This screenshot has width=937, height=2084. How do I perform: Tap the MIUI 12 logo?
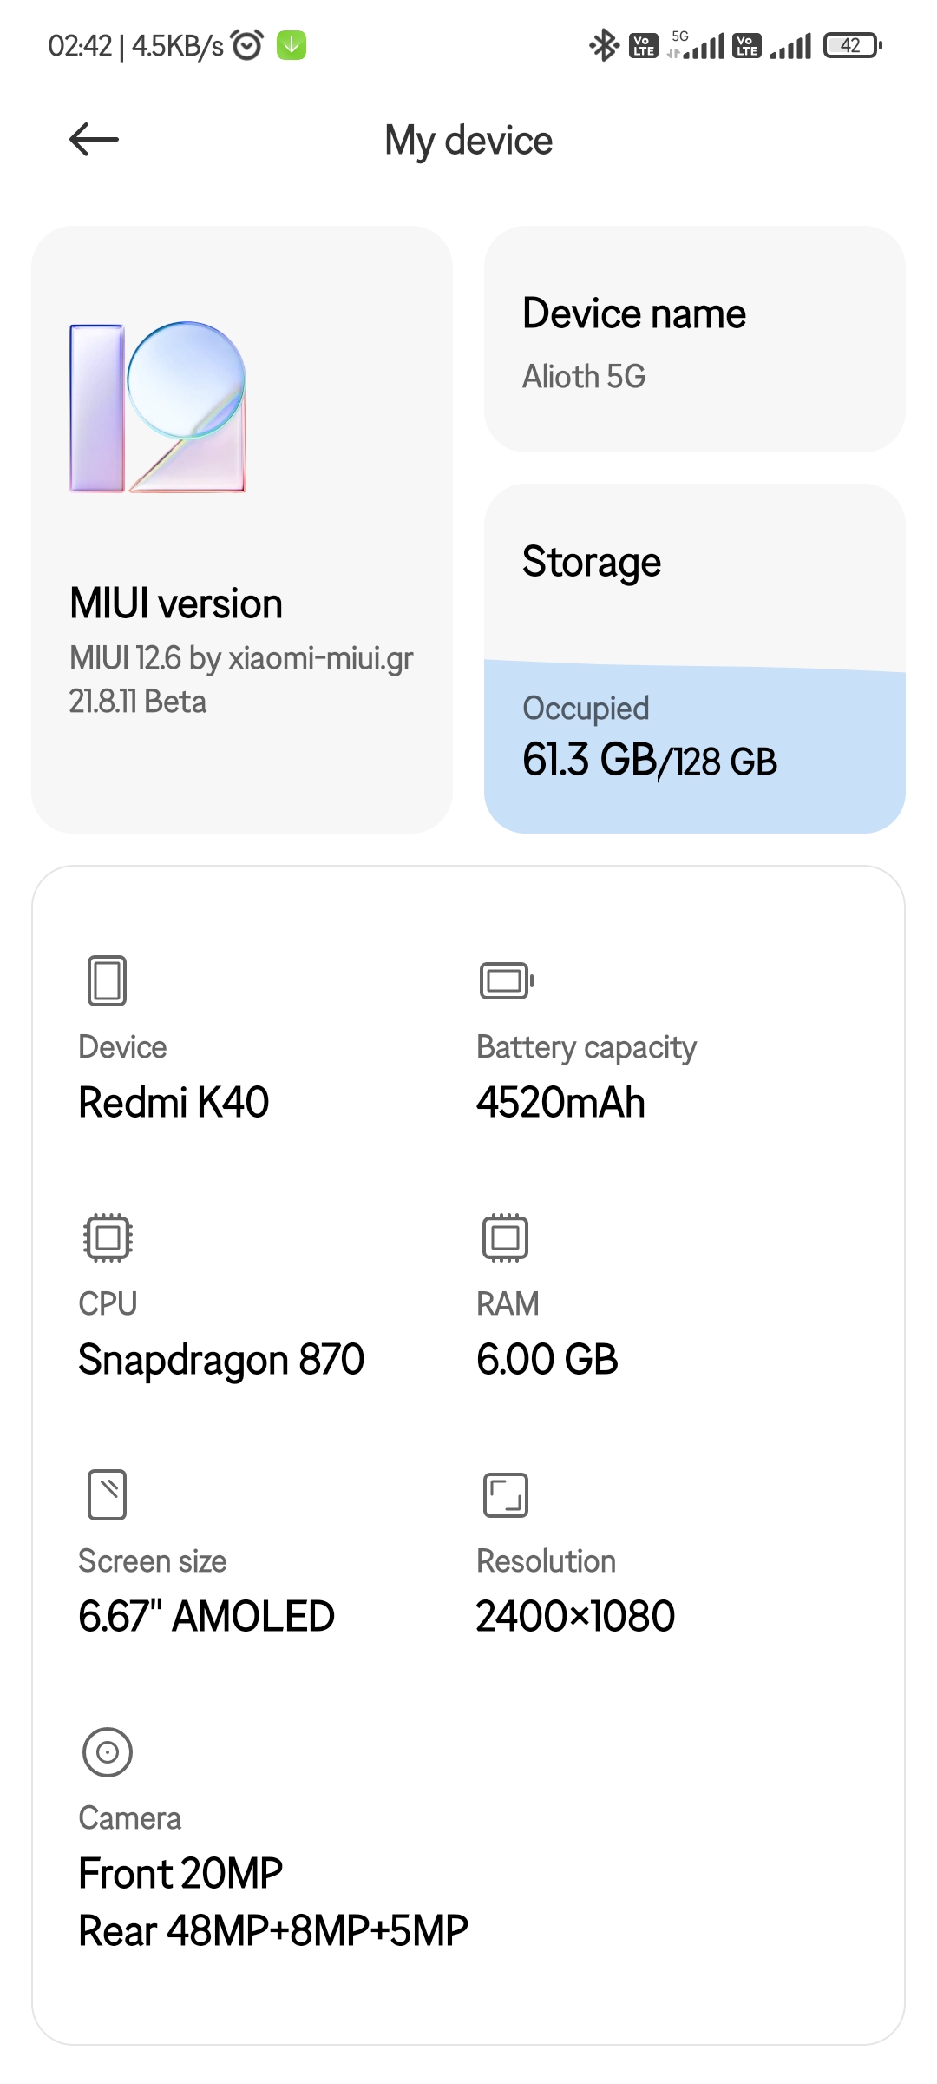(x=158, y=407)
